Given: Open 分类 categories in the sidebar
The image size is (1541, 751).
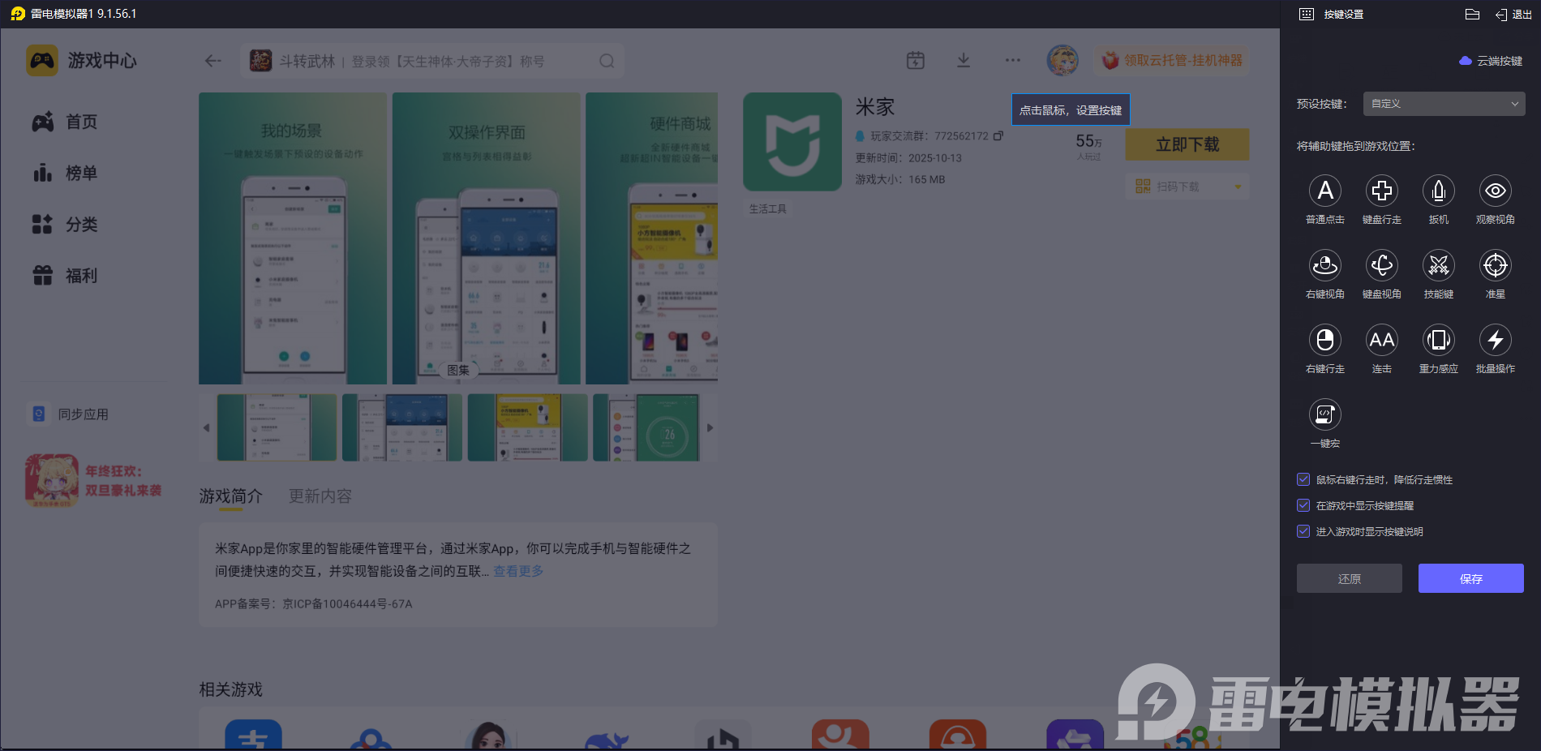Looking at the screenshot, I should click(65, 224).
